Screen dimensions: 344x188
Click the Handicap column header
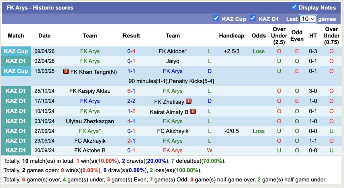(231, 36)
